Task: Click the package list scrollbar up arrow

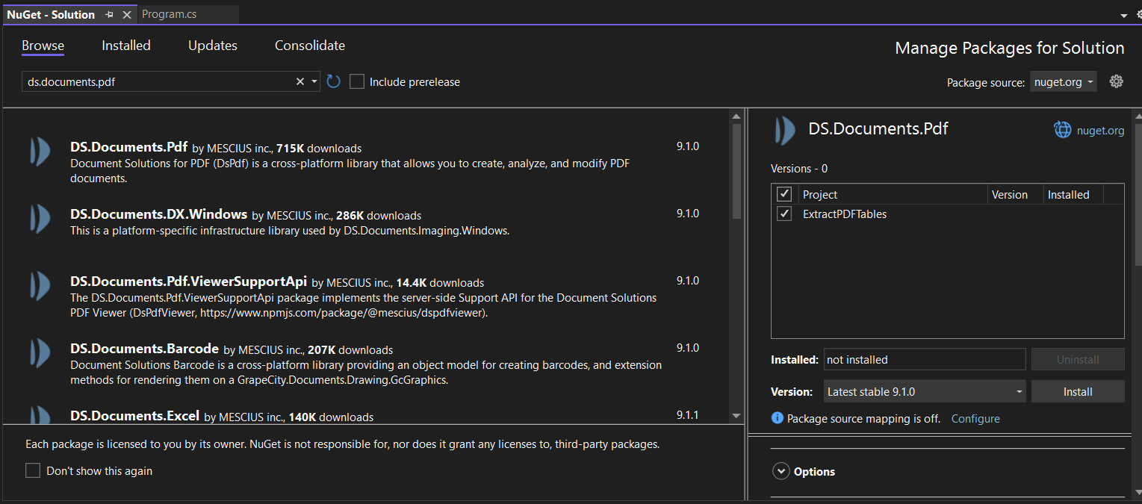Action: [736, 116]
